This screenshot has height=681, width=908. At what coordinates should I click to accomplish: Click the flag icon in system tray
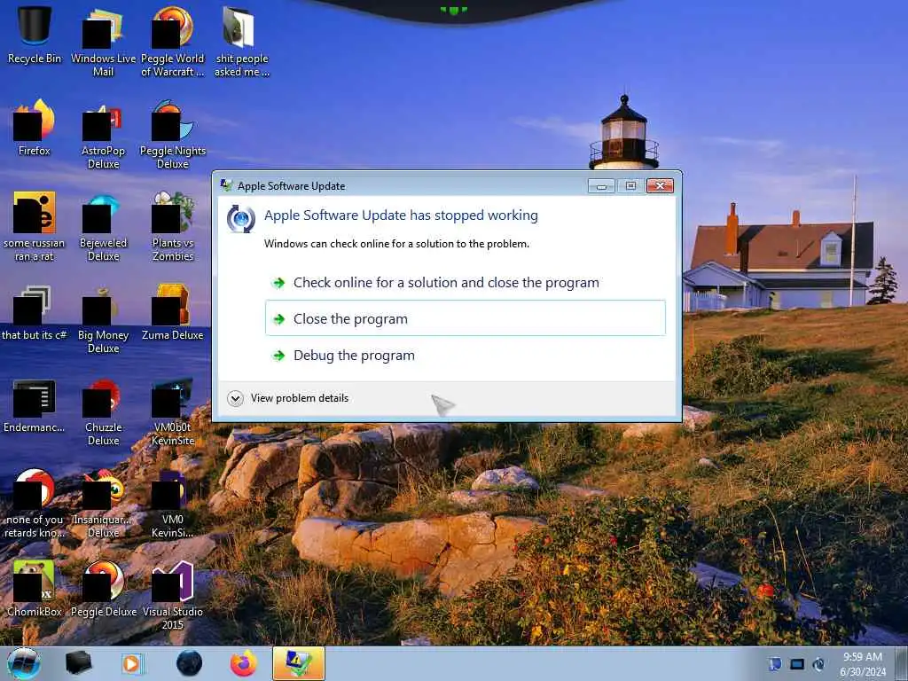(x=775, y=664)
